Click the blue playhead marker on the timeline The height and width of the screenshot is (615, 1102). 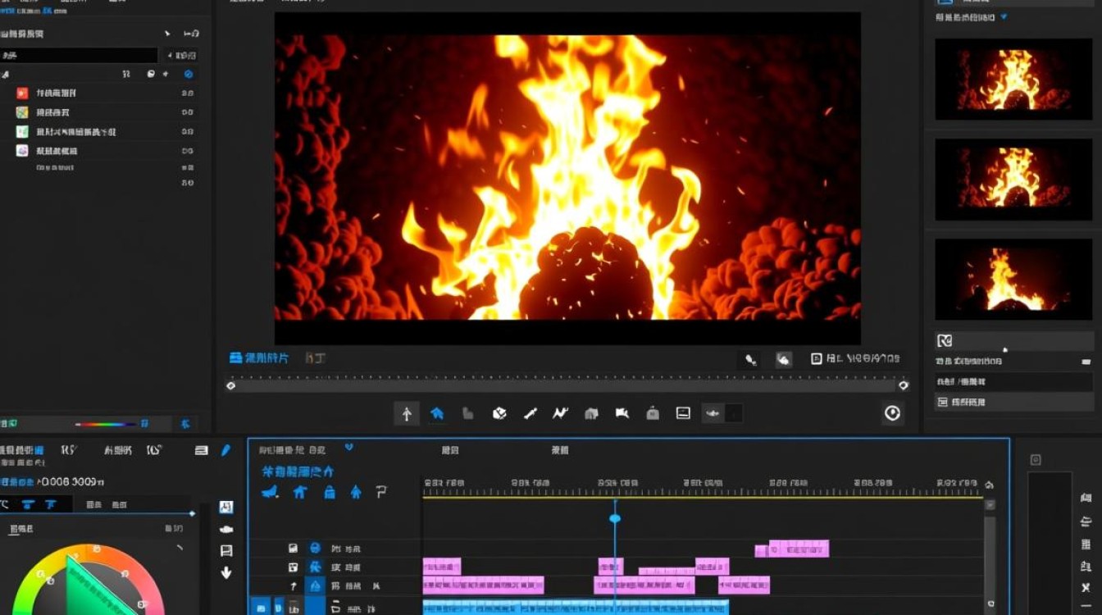point(615,518)
